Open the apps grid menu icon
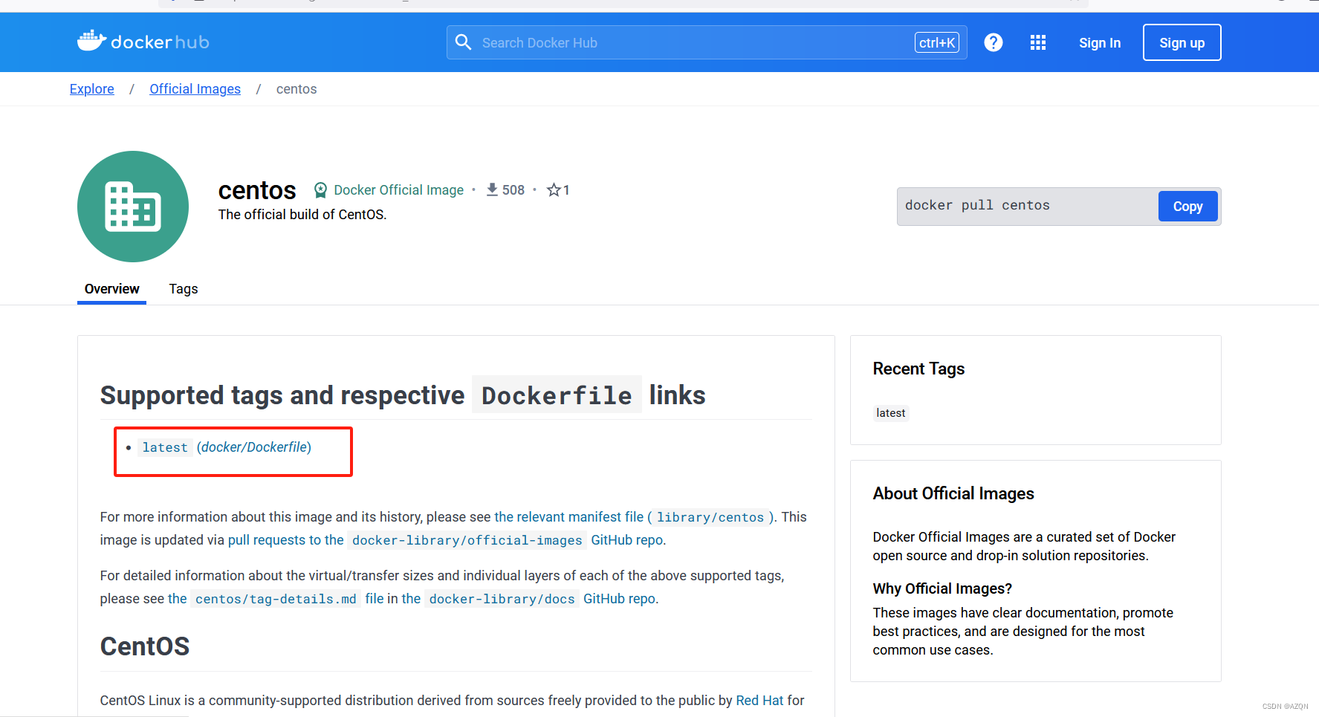Image resolution: width=1319 pixels, height=717 pixels. 1037,42
